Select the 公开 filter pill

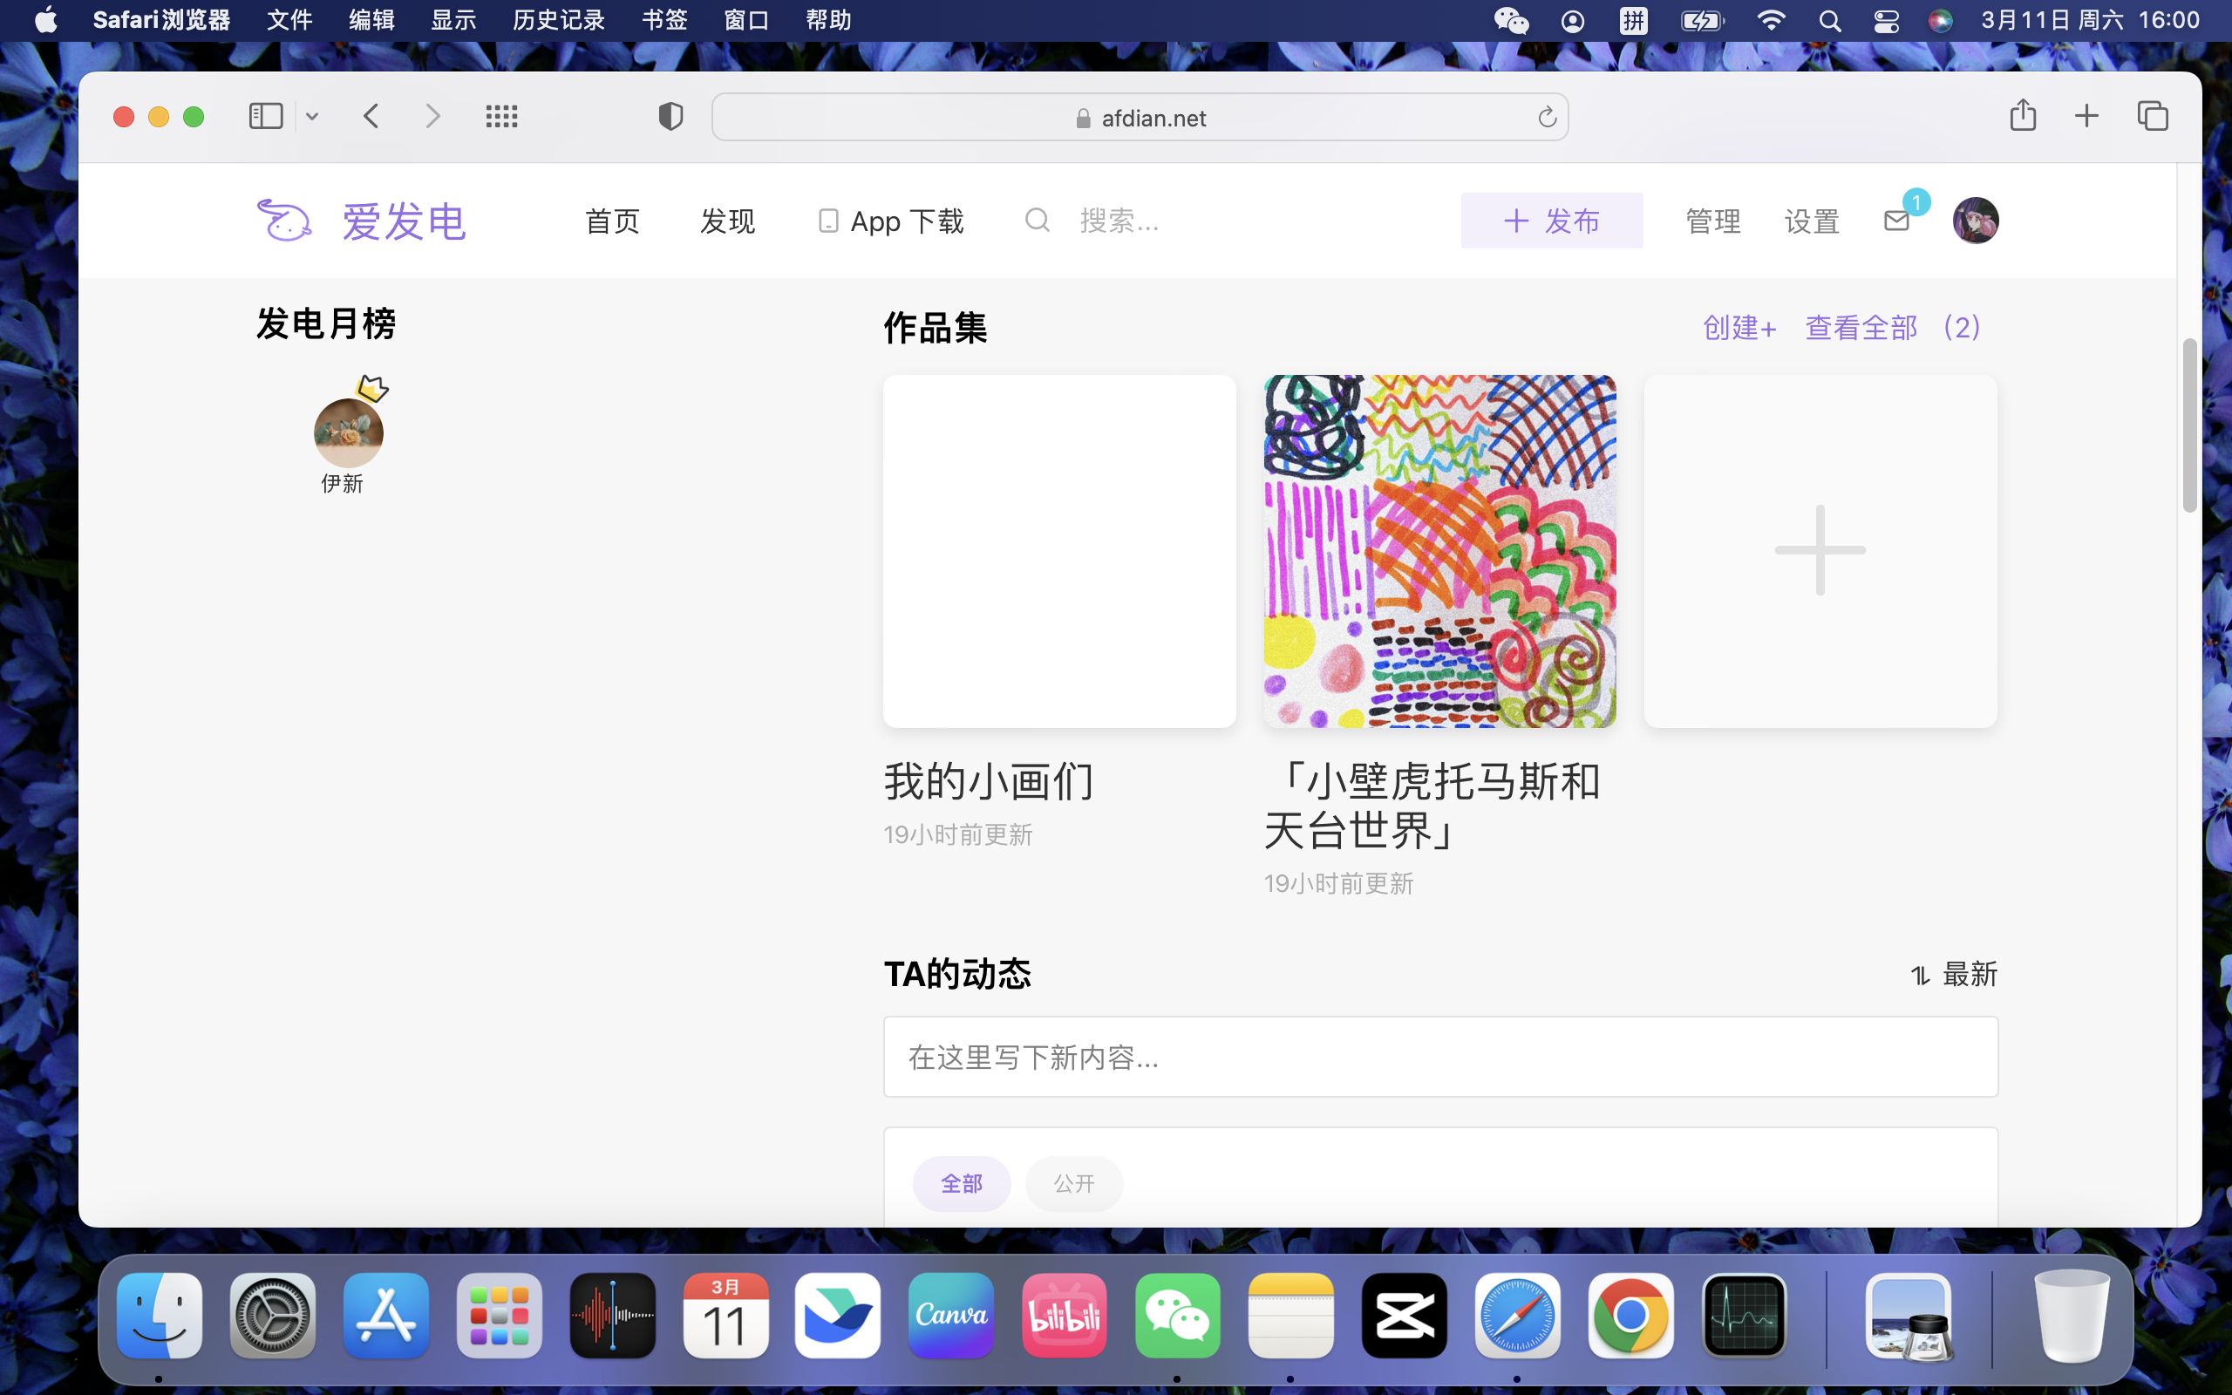tap(1073, 1183)
